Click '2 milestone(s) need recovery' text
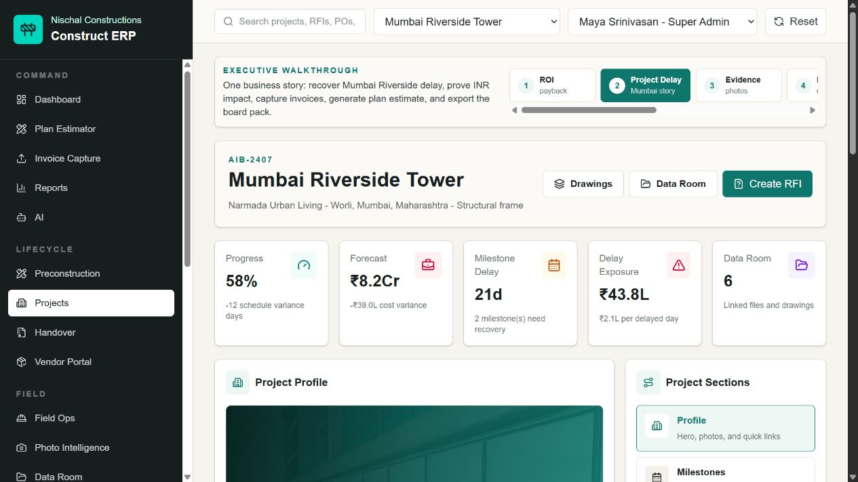This screenshot has width=858, height=482. (x=510, y=324)
